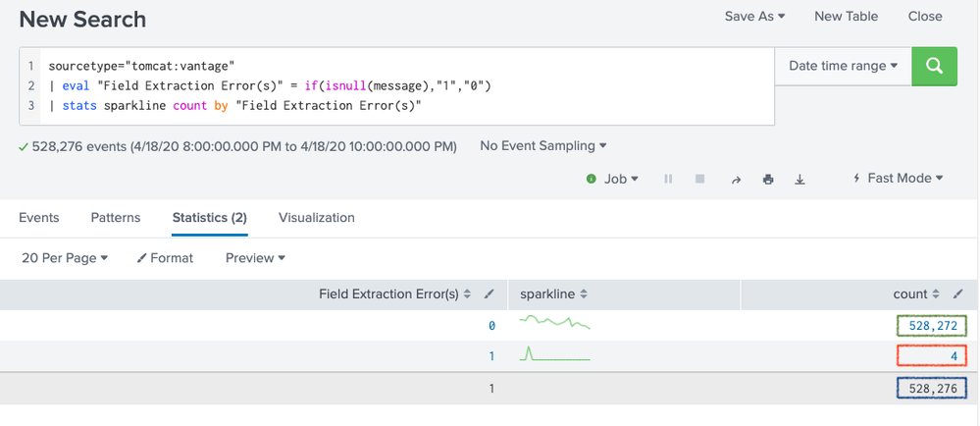Image resolution: width=980 pixels, height=426 pixels.
Task: Change the Fast Mode search setting
Action: point(899,178)
